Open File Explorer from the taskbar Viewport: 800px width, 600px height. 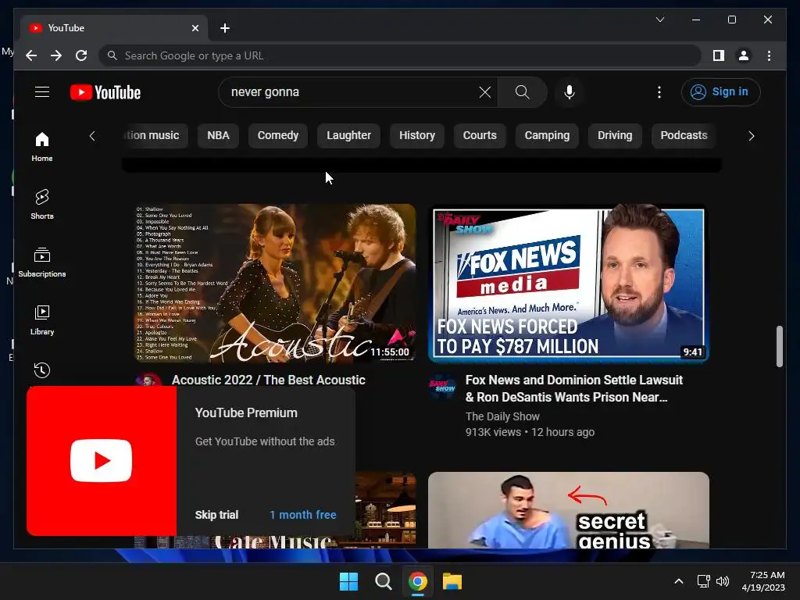pyautogui.click(x=452, y=581)
